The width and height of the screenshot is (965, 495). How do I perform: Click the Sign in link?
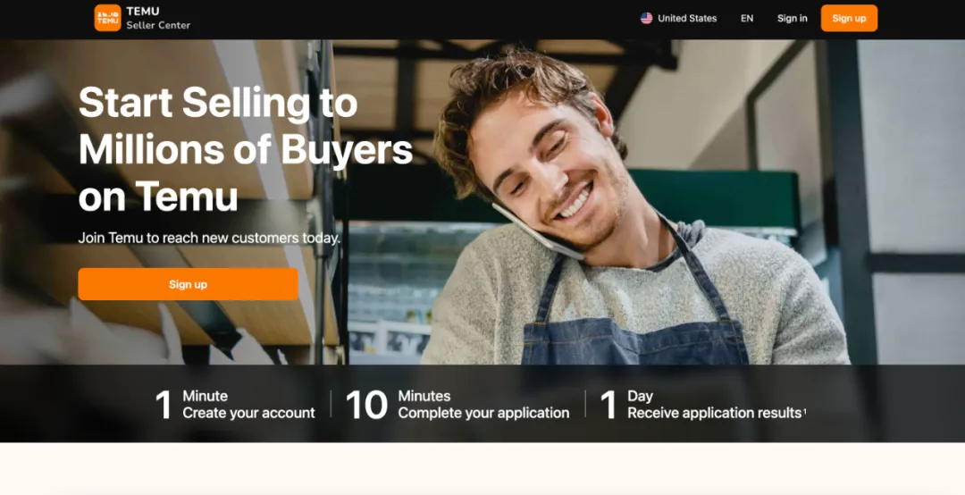point(792,19)
